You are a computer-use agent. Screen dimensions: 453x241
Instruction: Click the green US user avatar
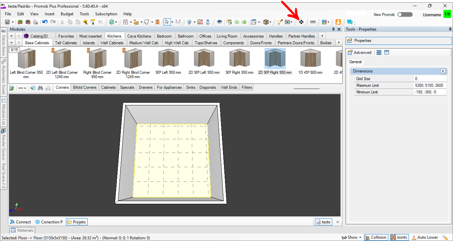click(447, 14)
